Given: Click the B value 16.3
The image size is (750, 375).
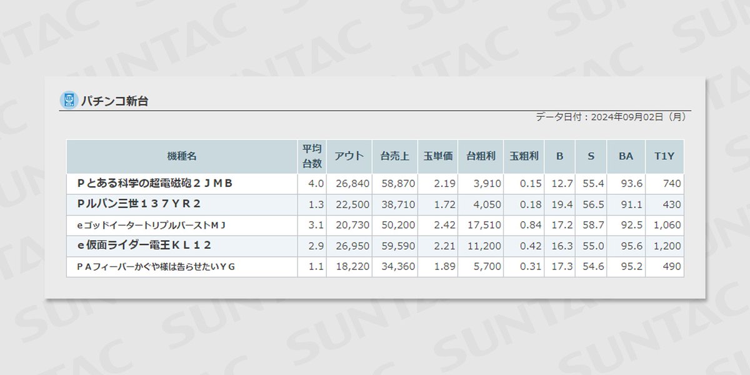Looking at the screenshot, I should pyautogui.click(x=562, y=246).
